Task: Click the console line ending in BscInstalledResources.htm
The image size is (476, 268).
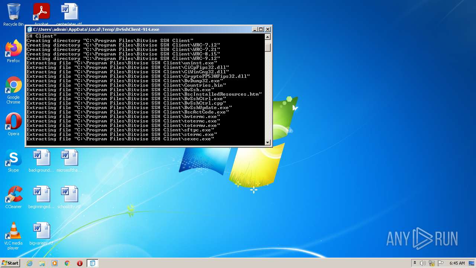Action: 144,94
